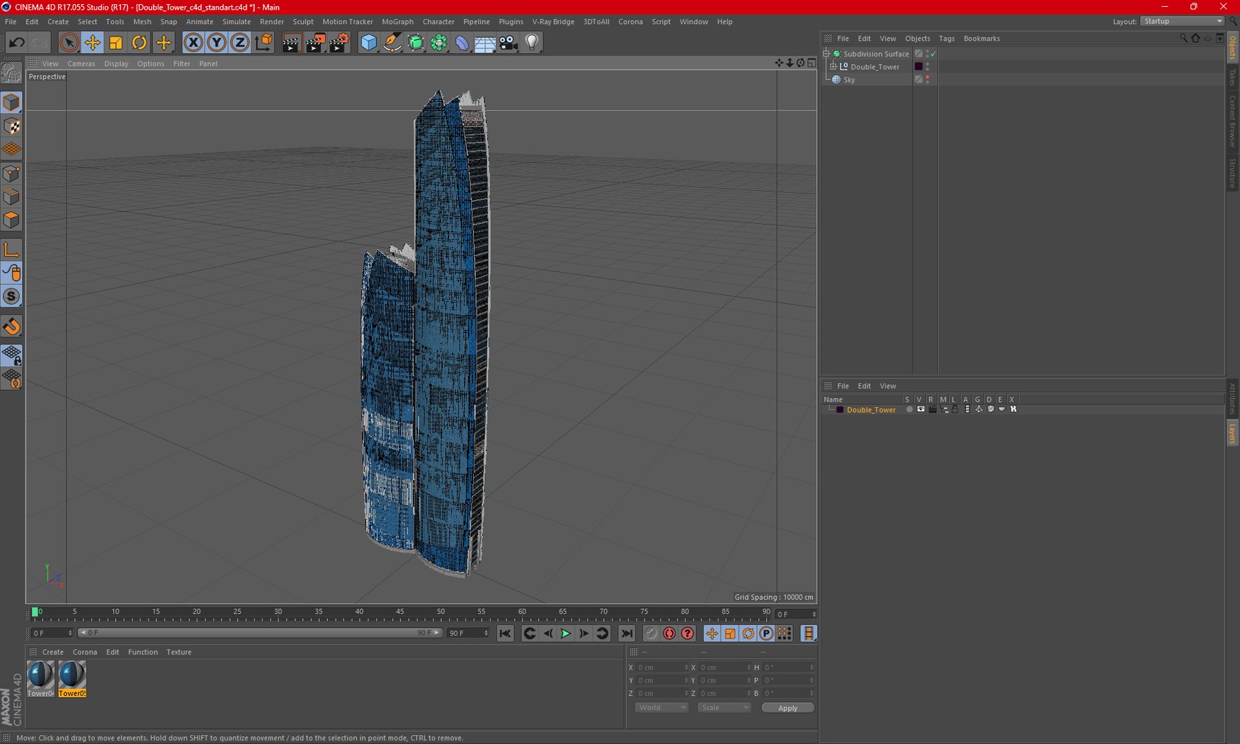Viewport: 1240px width, 744px height.
Task: Switch to Model mode
Action: click(x=12, y=103)
